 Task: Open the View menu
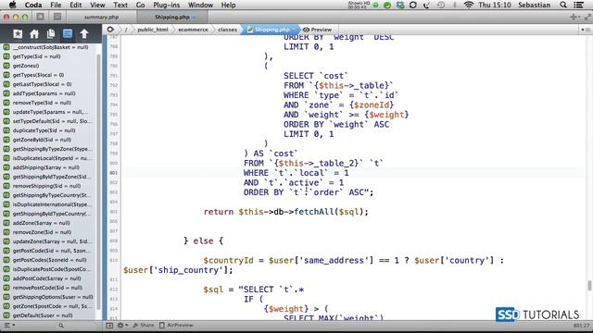pyautogui.click(x=97, y=5)
